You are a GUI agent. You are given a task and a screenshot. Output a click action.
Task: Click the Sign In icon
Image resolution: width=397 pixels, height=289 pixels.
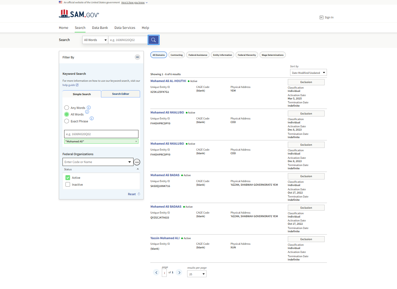[321, 17]
